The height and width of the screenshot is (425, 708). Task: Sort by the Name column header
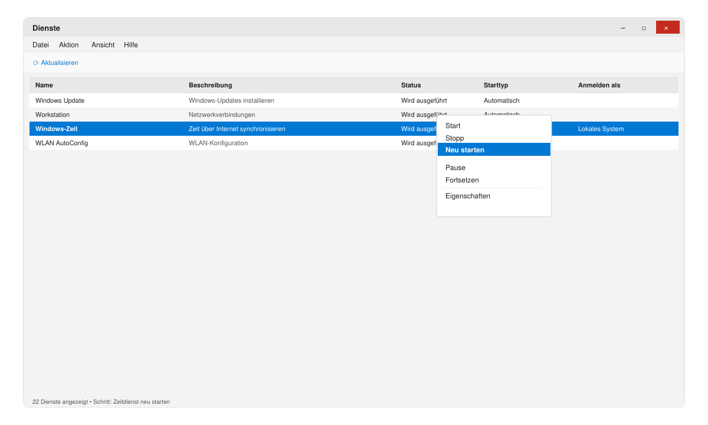tap(44, 85)
